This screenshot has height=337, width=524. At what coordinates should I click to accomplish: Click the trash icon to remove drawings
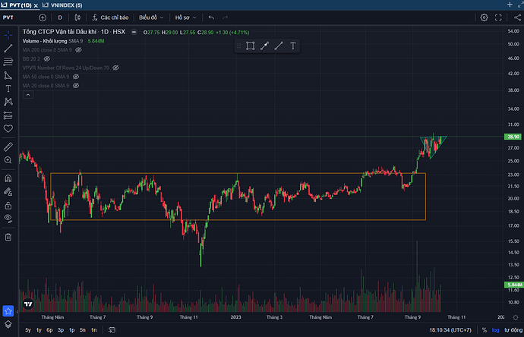(x=8, y=237)
